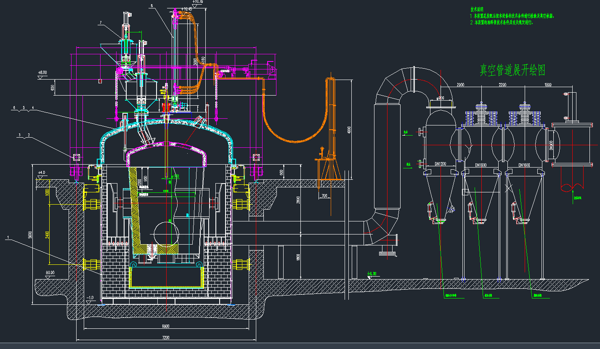The image size is (600, 349).
Task: Click the 4000 vertical height dimension
Action: click(x=348, y=130)
